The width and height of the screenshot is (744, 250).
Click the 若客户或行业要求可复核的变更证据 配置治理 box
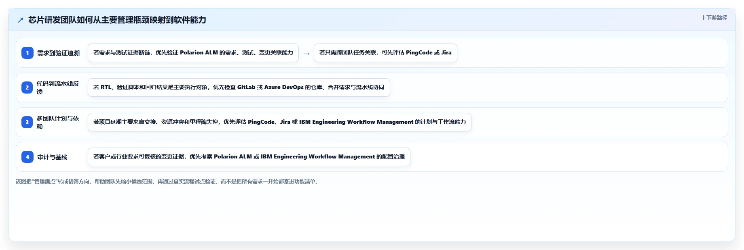coord(249,157)
